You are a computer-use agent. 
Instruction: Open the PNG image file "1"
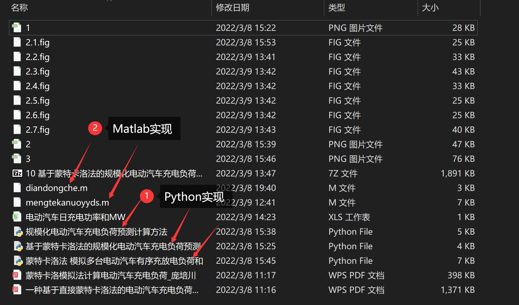point(16,27)
